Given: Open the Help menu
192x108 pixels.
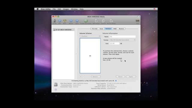Looking at the screenshot, I should [82, 9].
